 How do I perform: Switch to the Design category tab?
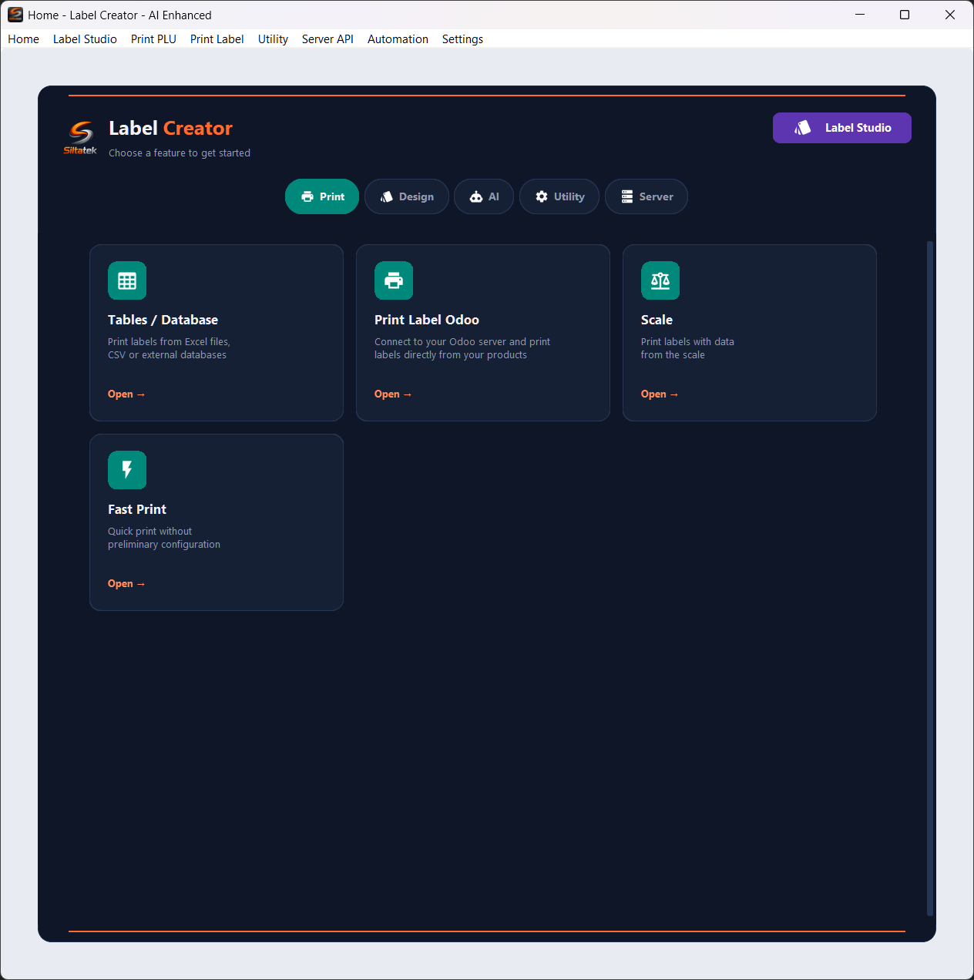[407, 196]
